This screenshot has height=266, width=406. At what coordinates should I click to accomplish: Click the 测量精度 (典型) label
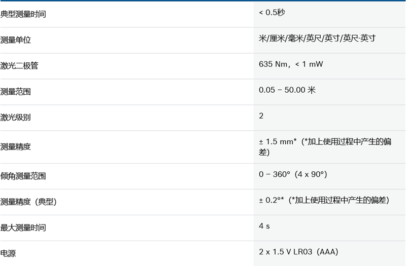point(28,202)
